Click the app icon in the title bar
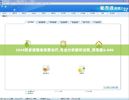 (1, 1)
